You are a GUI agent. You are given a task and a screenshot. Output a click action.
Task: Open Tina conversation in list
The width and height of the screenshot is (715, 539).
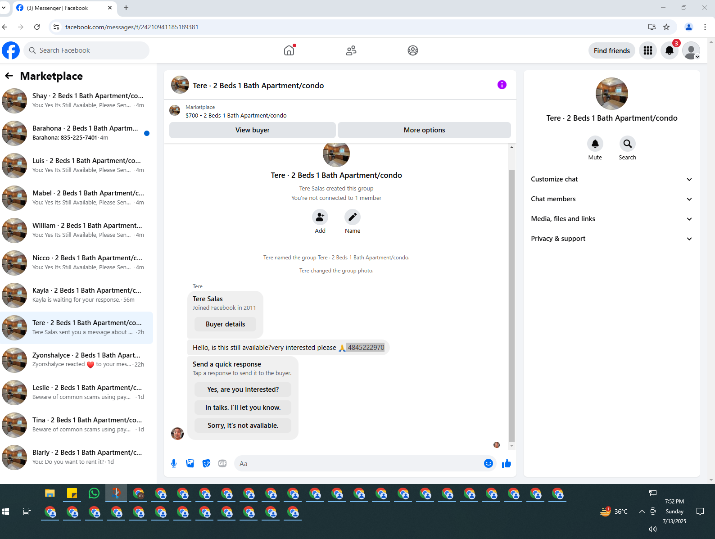point(77,425)
